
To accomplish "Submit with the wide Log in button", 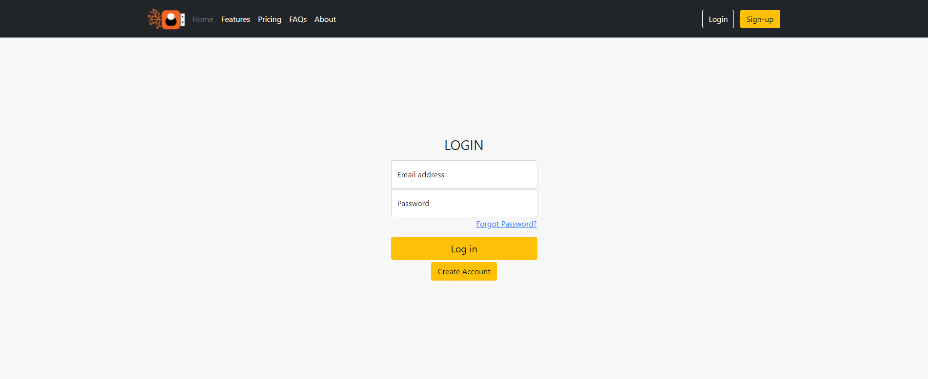I will tap(464, 248).
